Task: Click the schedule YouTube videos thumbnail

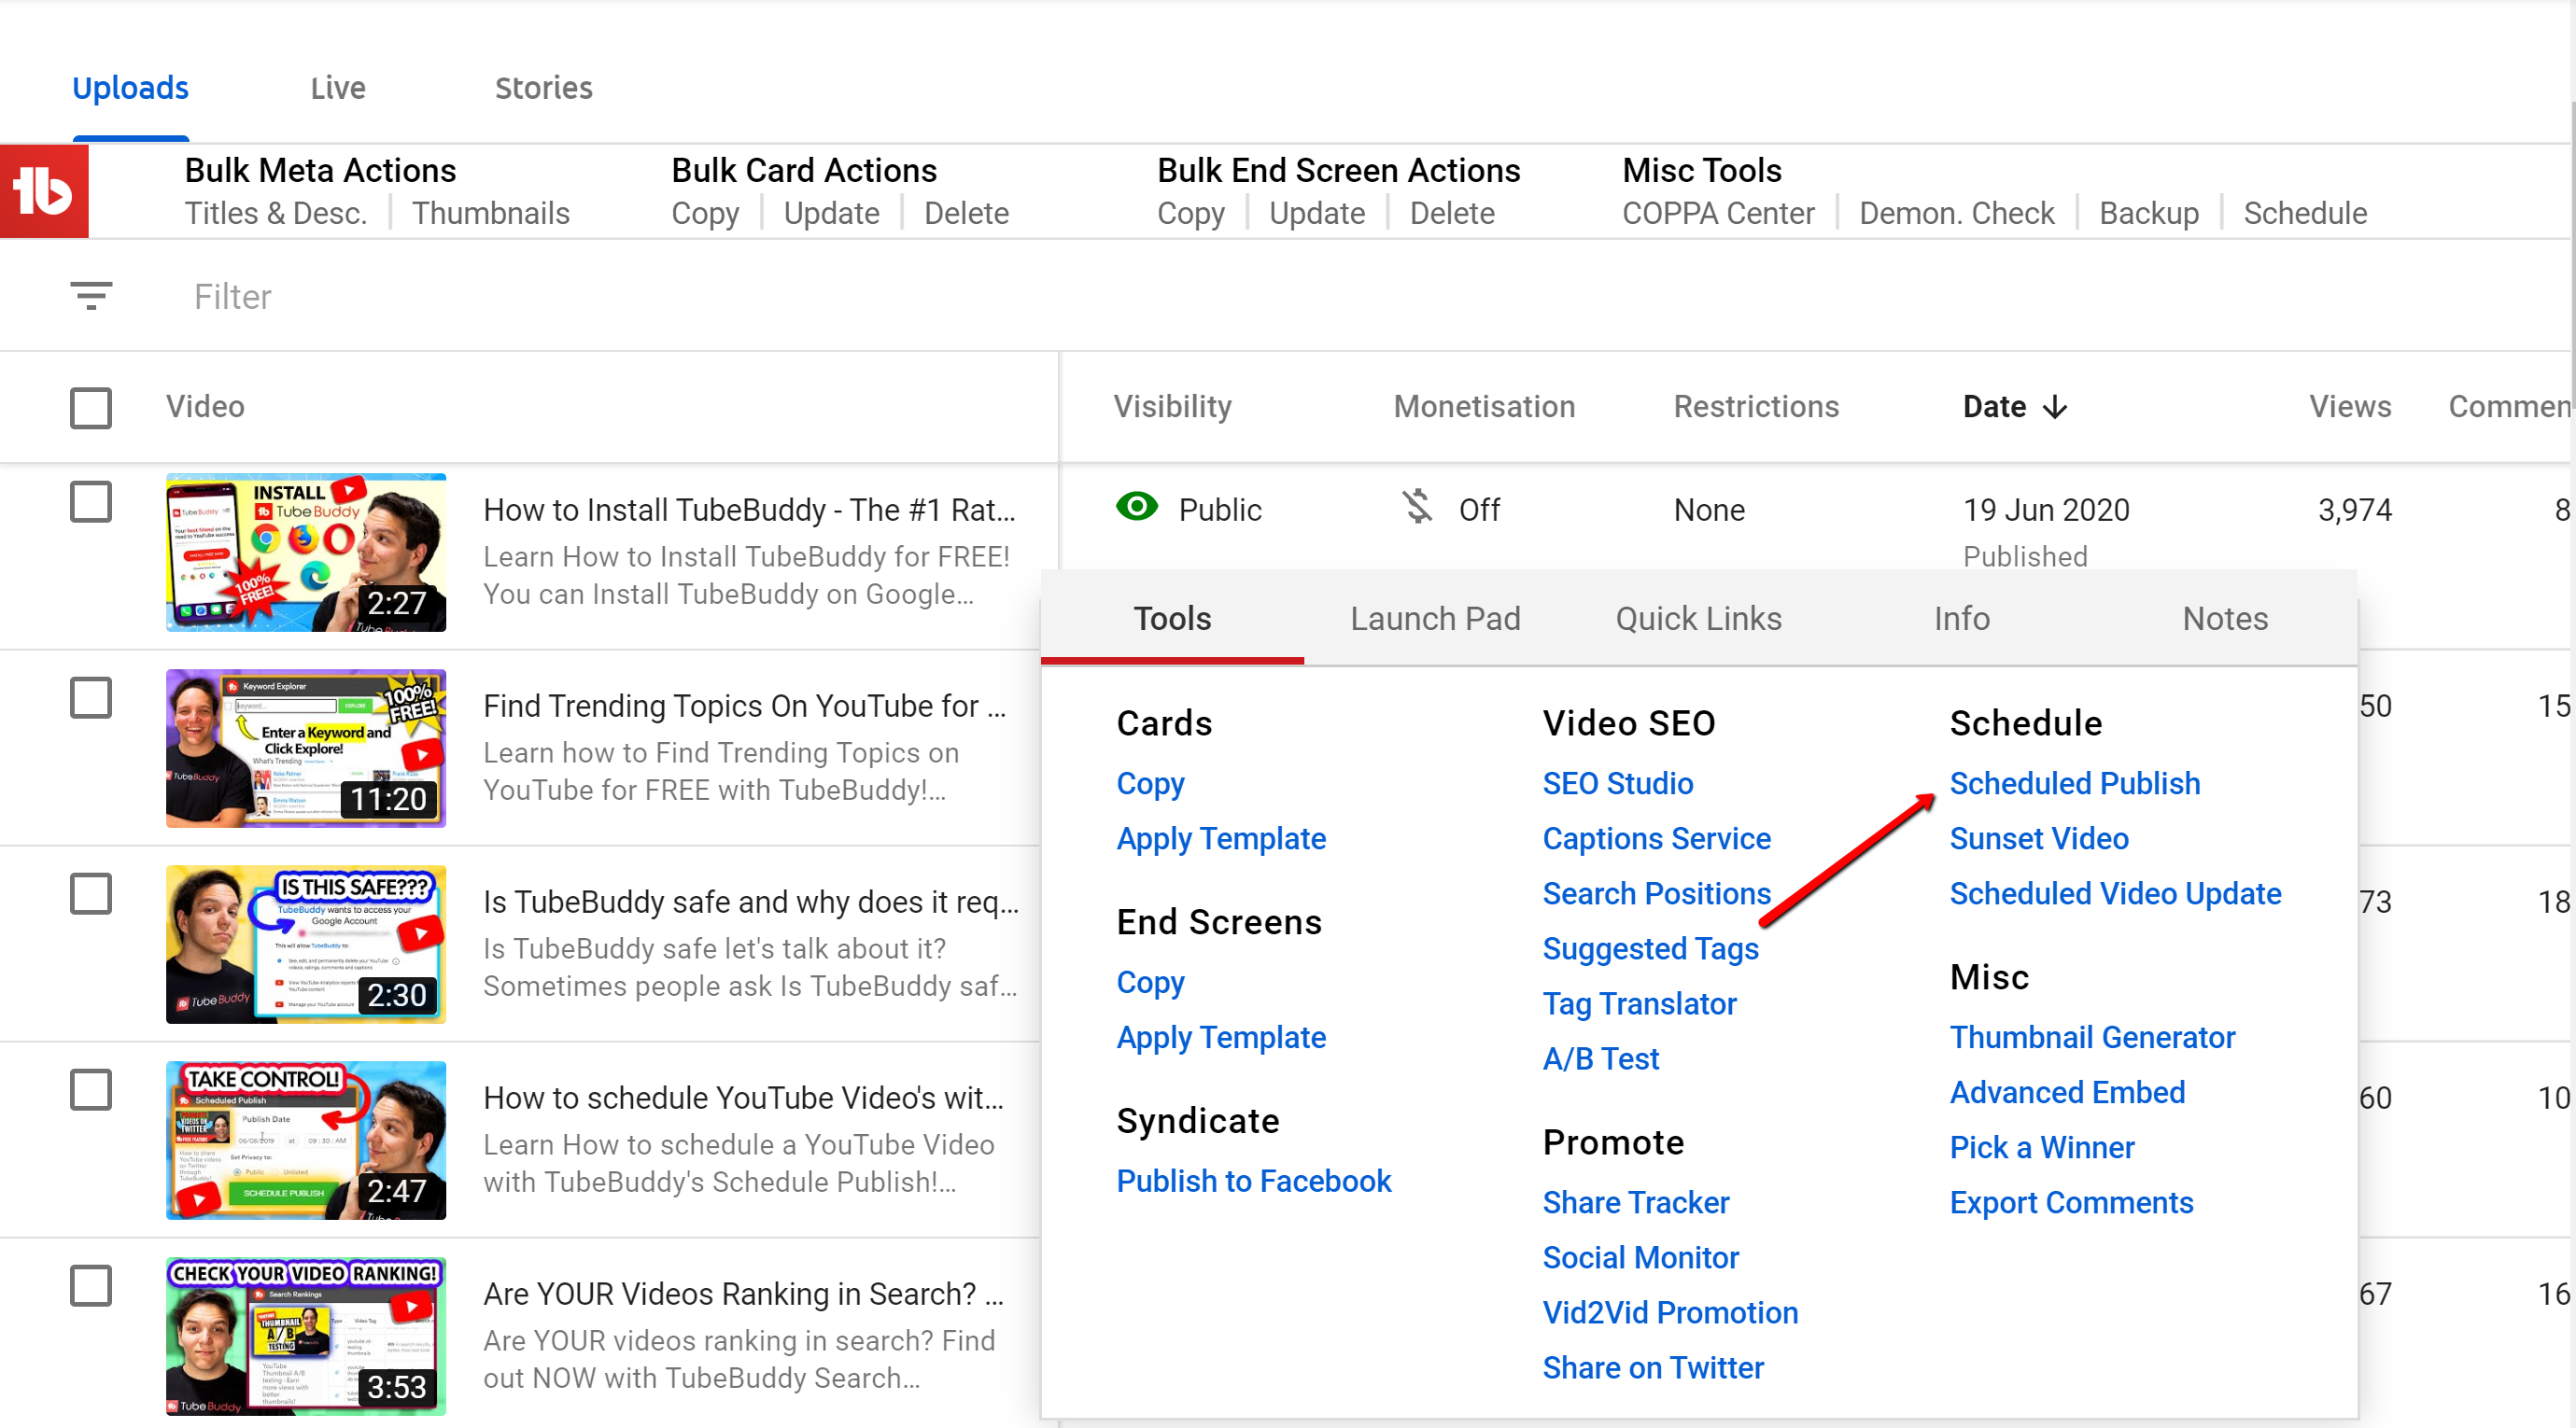Action: tap(306, 1140)
